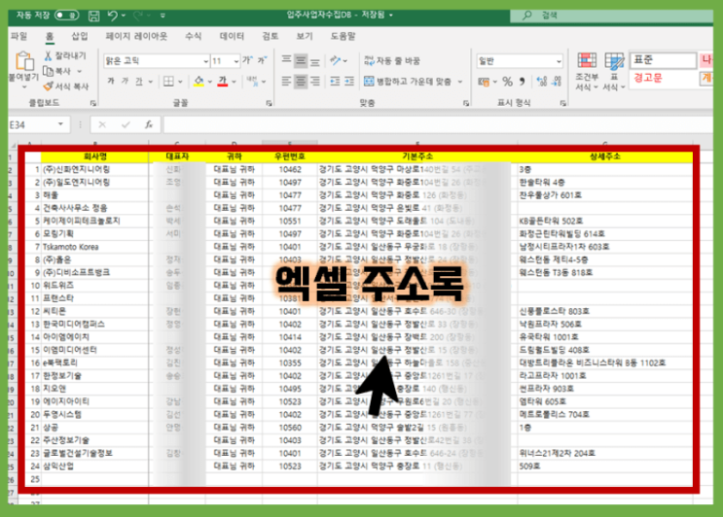This screenshot has width=723, height=517.
Task: Switch to the 삽입 ribbon tab
Action: tap(80, 36)
